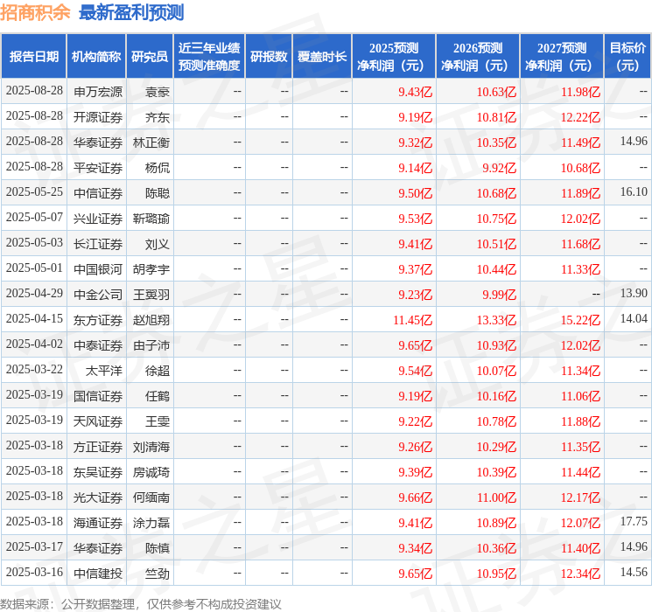Click the date 2025-03-16
Screen dimensions: 652x612
coord(34,572)
